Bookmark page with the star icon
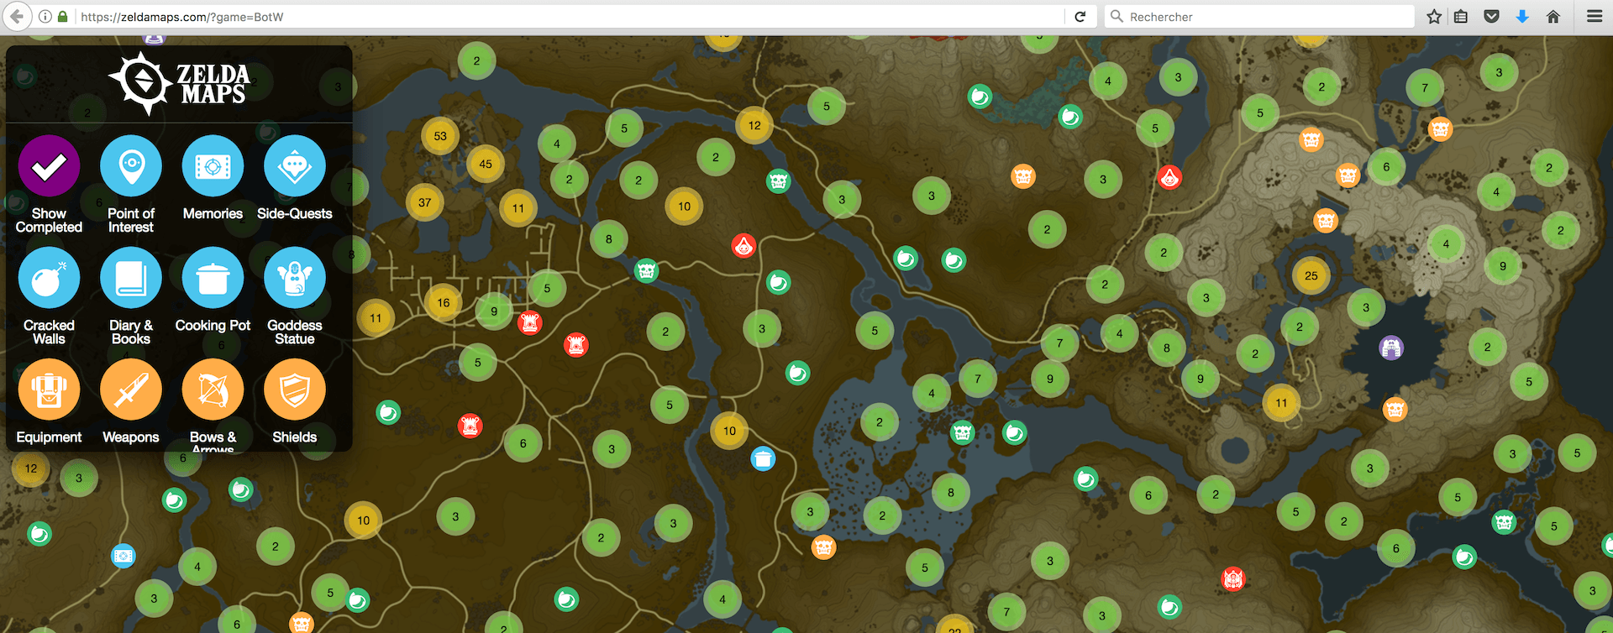Screen dimensions: 1613x633 (x=1434, y=17)
